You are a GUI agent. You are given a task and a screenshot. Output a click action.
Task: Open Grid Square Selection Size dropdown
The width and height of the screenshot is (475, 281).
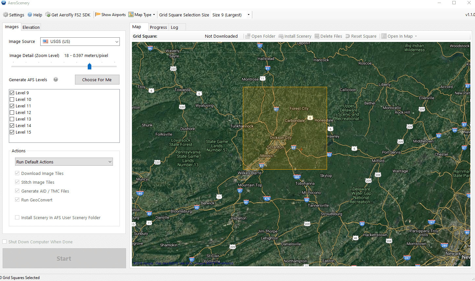pos(231,15)
